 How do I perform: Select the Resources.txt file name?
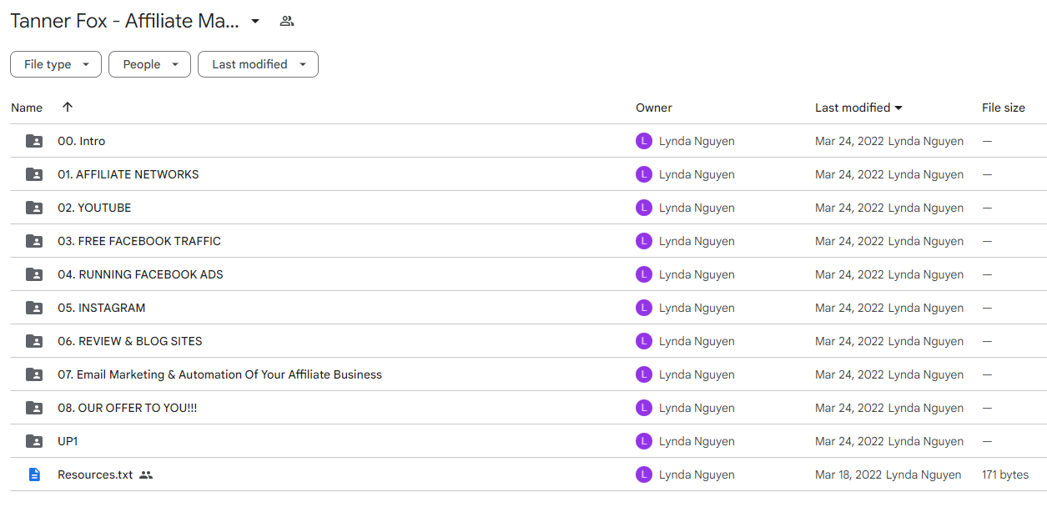click(95, 474)
